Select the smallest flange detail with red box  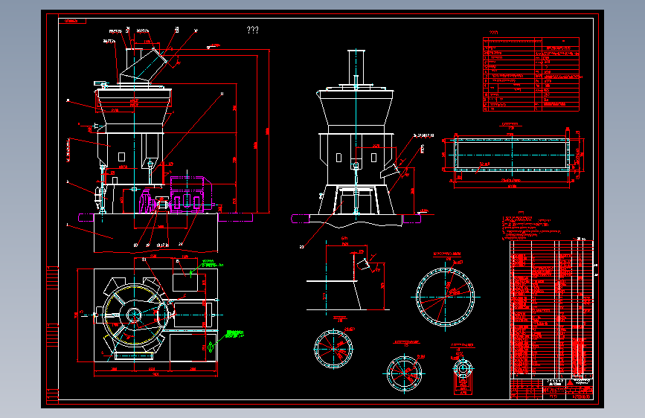pos(463,370)
